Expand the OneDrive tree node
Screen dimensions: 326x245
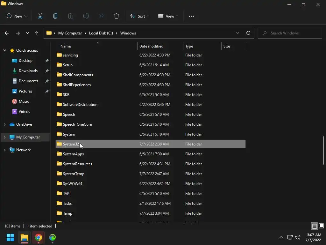tap(4, 124)
